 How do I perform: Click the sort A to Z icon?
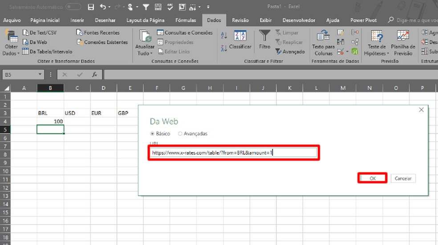224,35
